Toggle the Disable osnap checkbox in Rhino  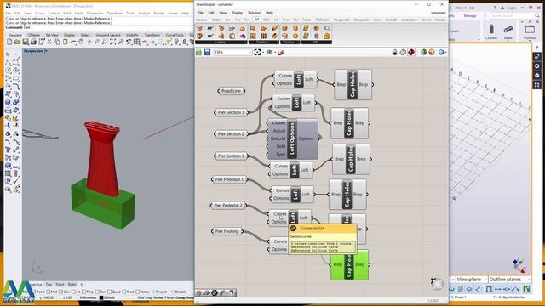[x=173, y=292]
